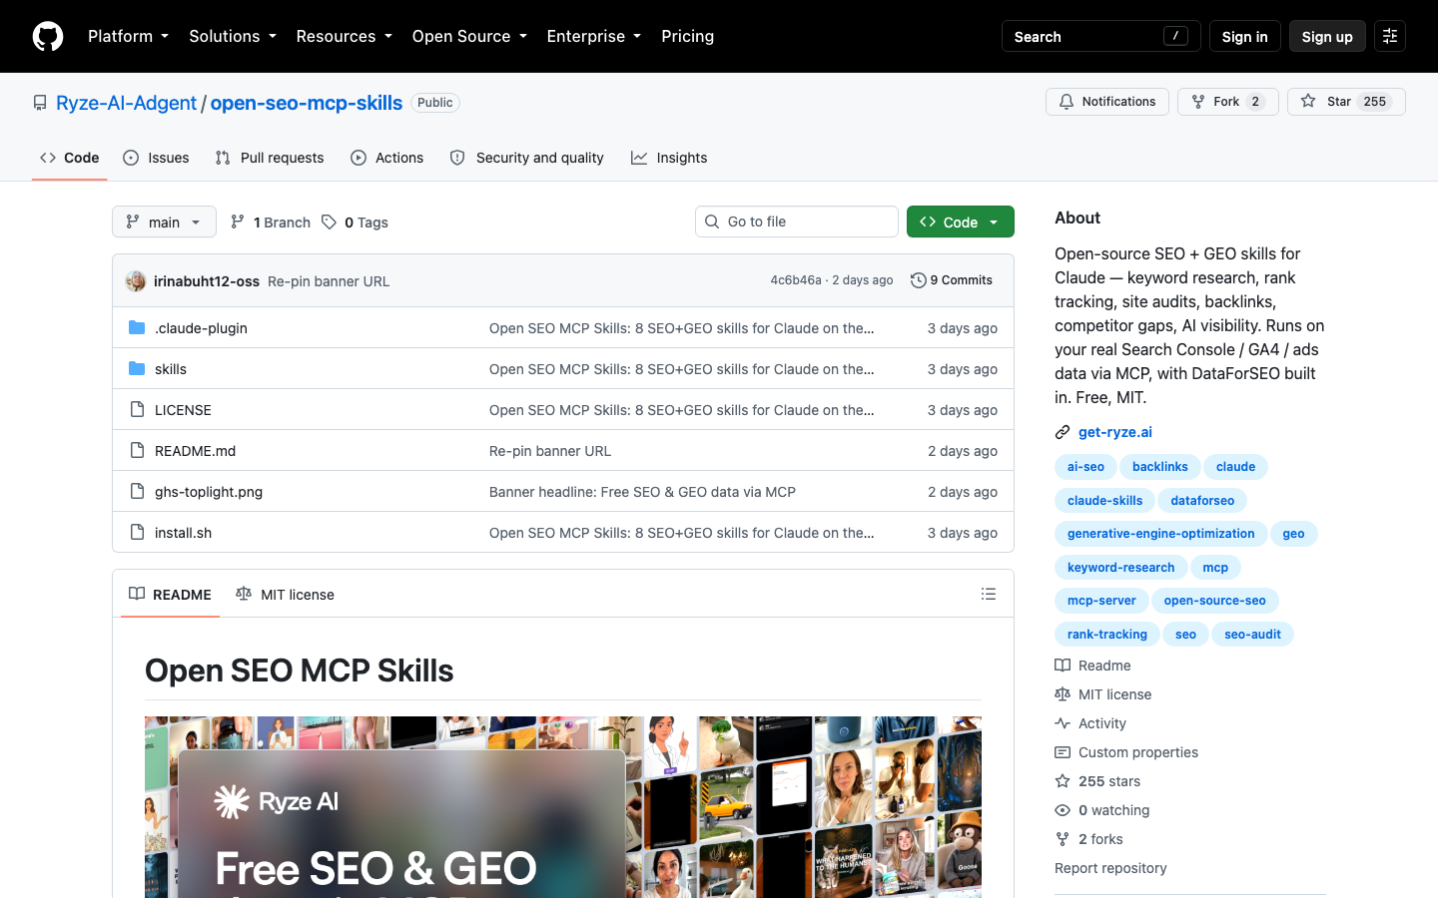The image size is (1438, 898).
Task: Click the mcp-server topic tag
Action: [1101, 601]
